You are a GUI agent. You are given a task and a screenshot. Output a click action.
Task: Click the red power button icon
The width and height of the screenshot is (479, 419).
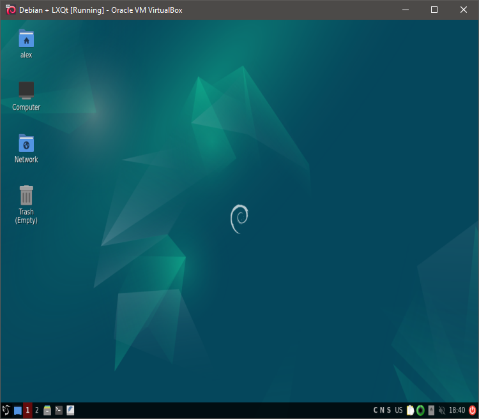[472, 410]
